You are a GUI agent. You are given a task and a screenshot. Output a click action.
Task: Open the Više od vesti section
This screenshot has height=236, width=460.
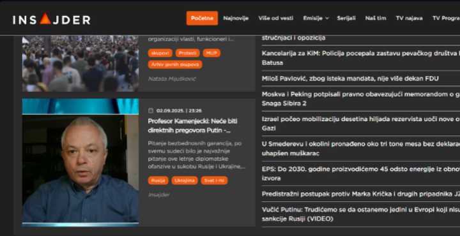276,18
